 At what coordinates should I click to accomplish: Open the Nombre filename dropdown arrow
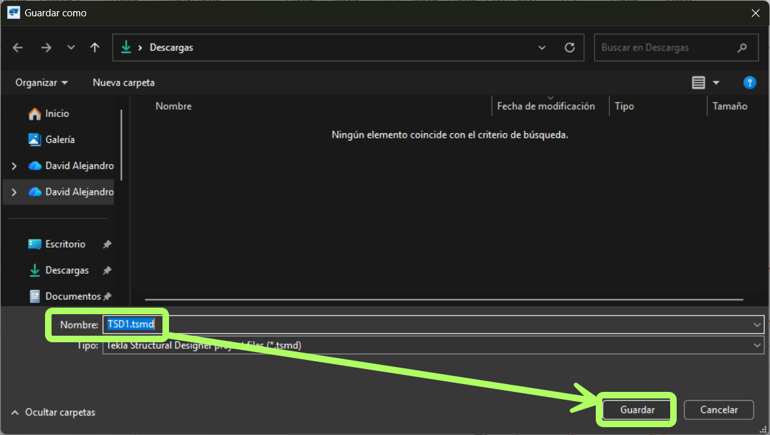tap(757, 325)
